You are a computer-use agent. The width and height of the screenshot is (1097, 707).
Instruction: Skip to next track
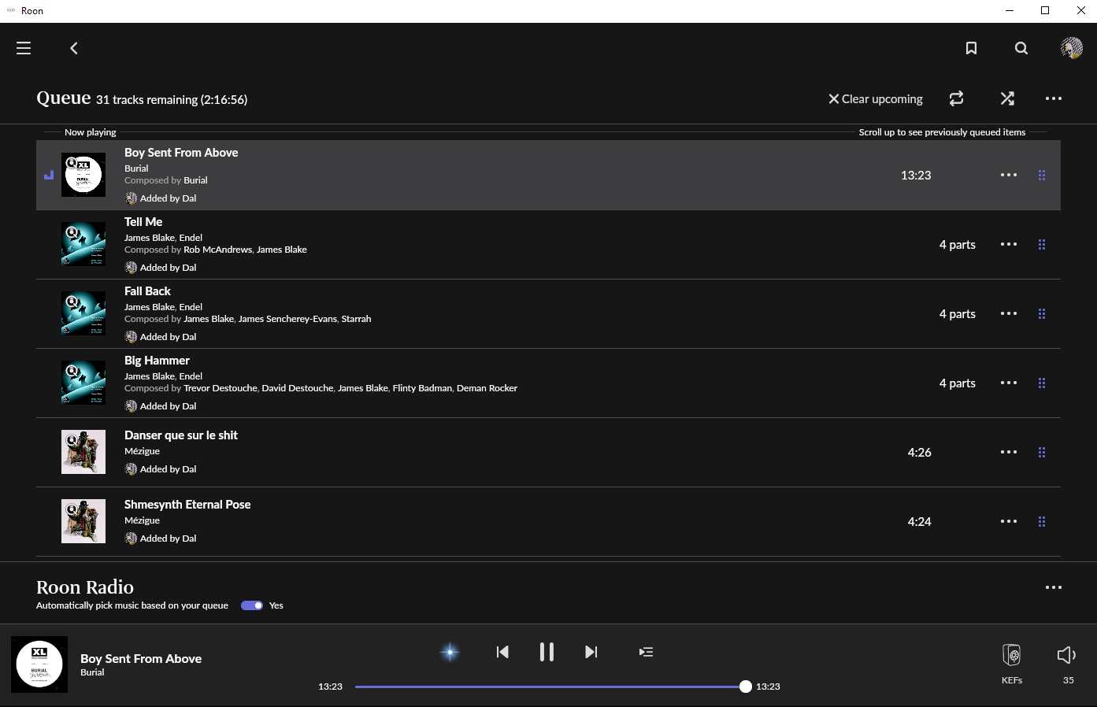[x=591, y=652]
